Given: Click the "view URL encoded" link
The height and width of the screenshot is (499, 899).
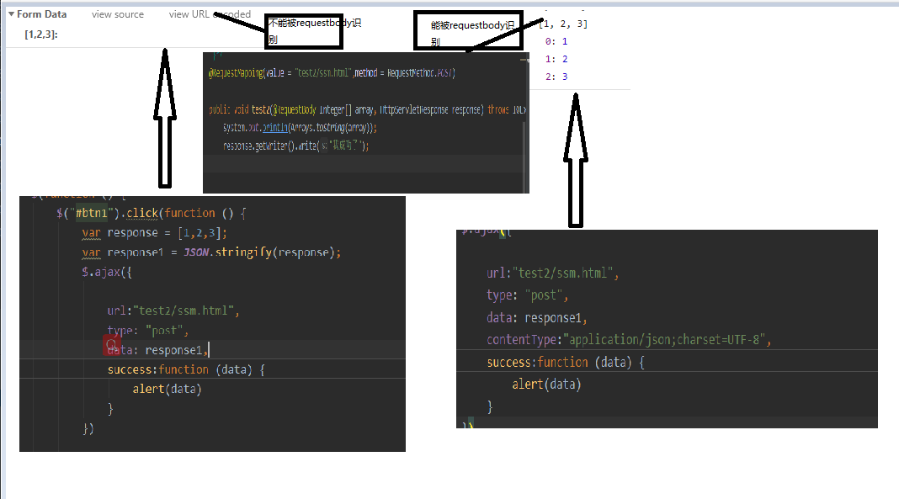Looking at the screenshot, I should (x=210, y=14).
